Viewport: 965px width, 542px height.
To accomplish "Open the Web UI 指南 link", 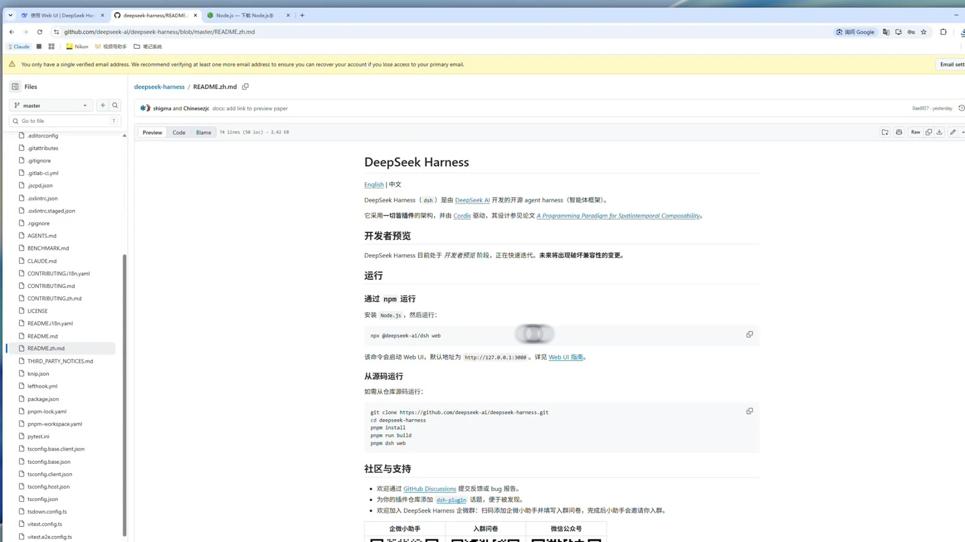I will tap(566, 357).
